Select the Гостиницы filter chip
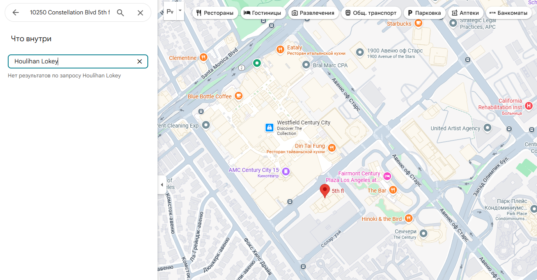 pyautogui.click(x=262, y=13)
